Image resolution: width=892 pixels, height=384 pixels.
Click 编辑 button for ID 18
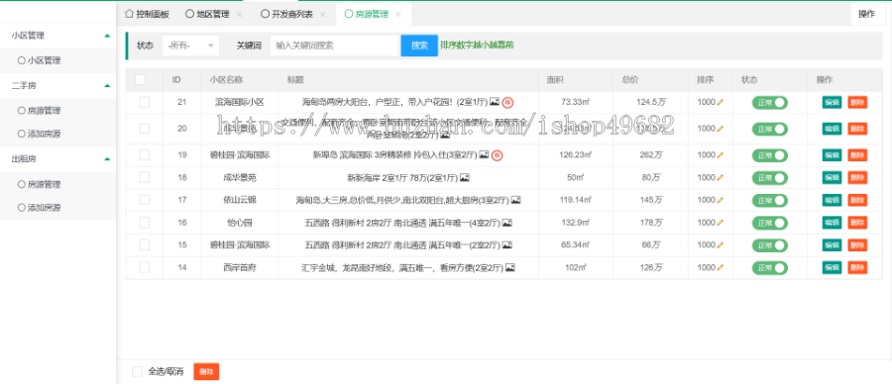point(832,178)
